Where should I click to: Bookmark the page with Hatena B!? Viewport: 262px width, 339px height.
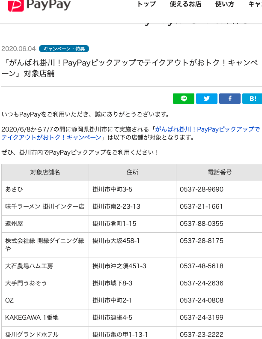(252, 99)
